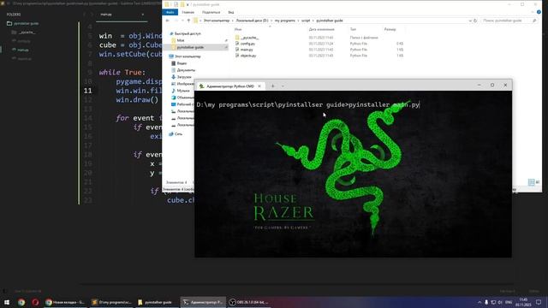Open the volume icon in system tray
This screenshot has height=308, width=548.
click(500, 302)
